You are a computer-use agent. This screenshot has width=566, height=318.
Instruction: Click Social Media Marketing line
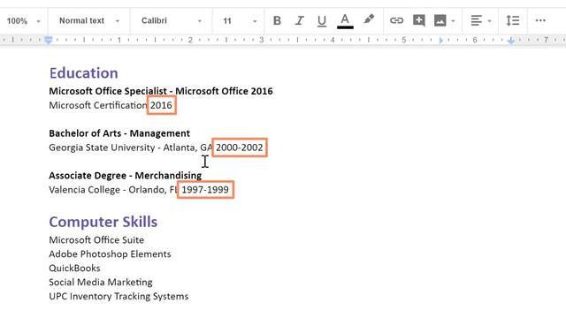click(x=101, y=282)
